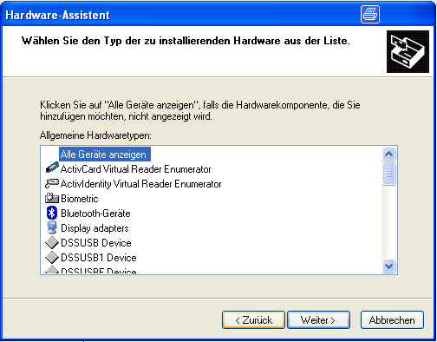Click the Biometric device icon
437x342 pixels.
point(52,198)
